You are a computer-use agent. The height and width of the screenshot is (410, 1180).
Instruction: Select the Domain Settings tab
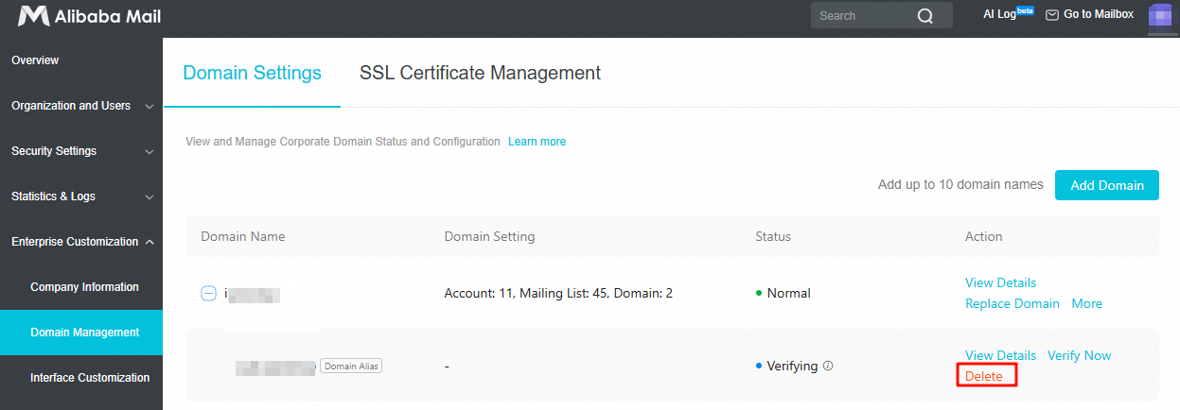252,73
